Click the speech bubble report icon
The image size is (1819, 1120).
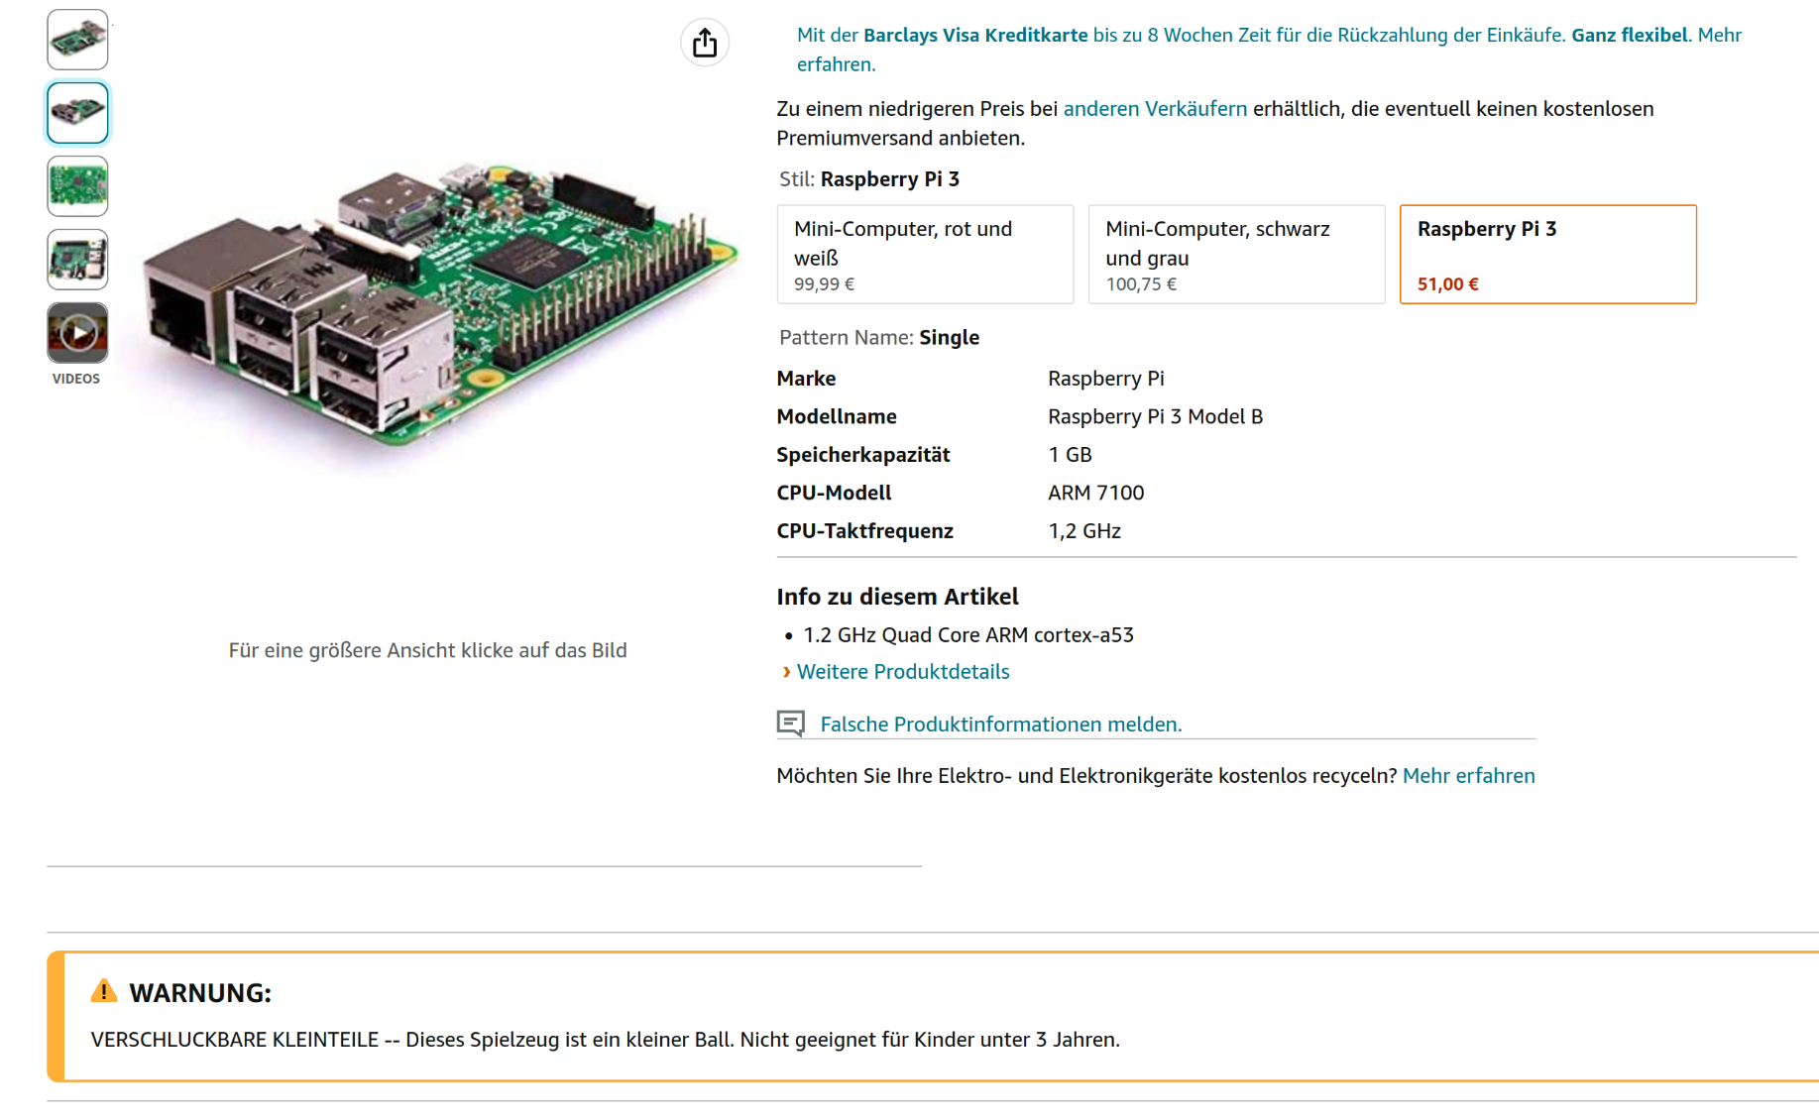[790, 724]
